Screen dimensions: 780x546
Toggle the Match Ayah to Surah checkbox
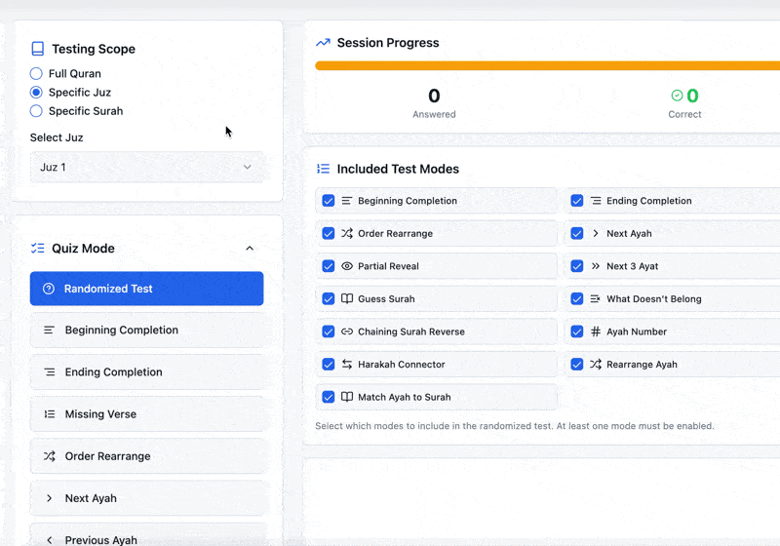329,397
